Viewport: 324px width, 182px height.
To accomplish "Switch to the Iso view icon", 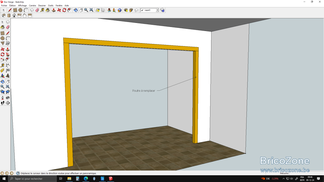I will pos(4,15).
